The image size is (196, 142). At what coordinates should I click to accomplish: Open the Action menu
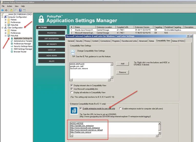point(9,6)
